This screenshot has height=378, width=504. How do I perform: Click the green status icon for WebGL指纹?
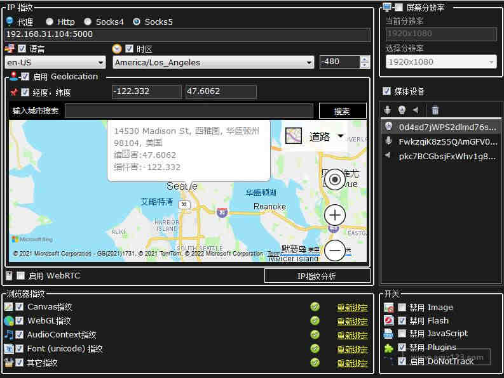click(x=315, y=320)
